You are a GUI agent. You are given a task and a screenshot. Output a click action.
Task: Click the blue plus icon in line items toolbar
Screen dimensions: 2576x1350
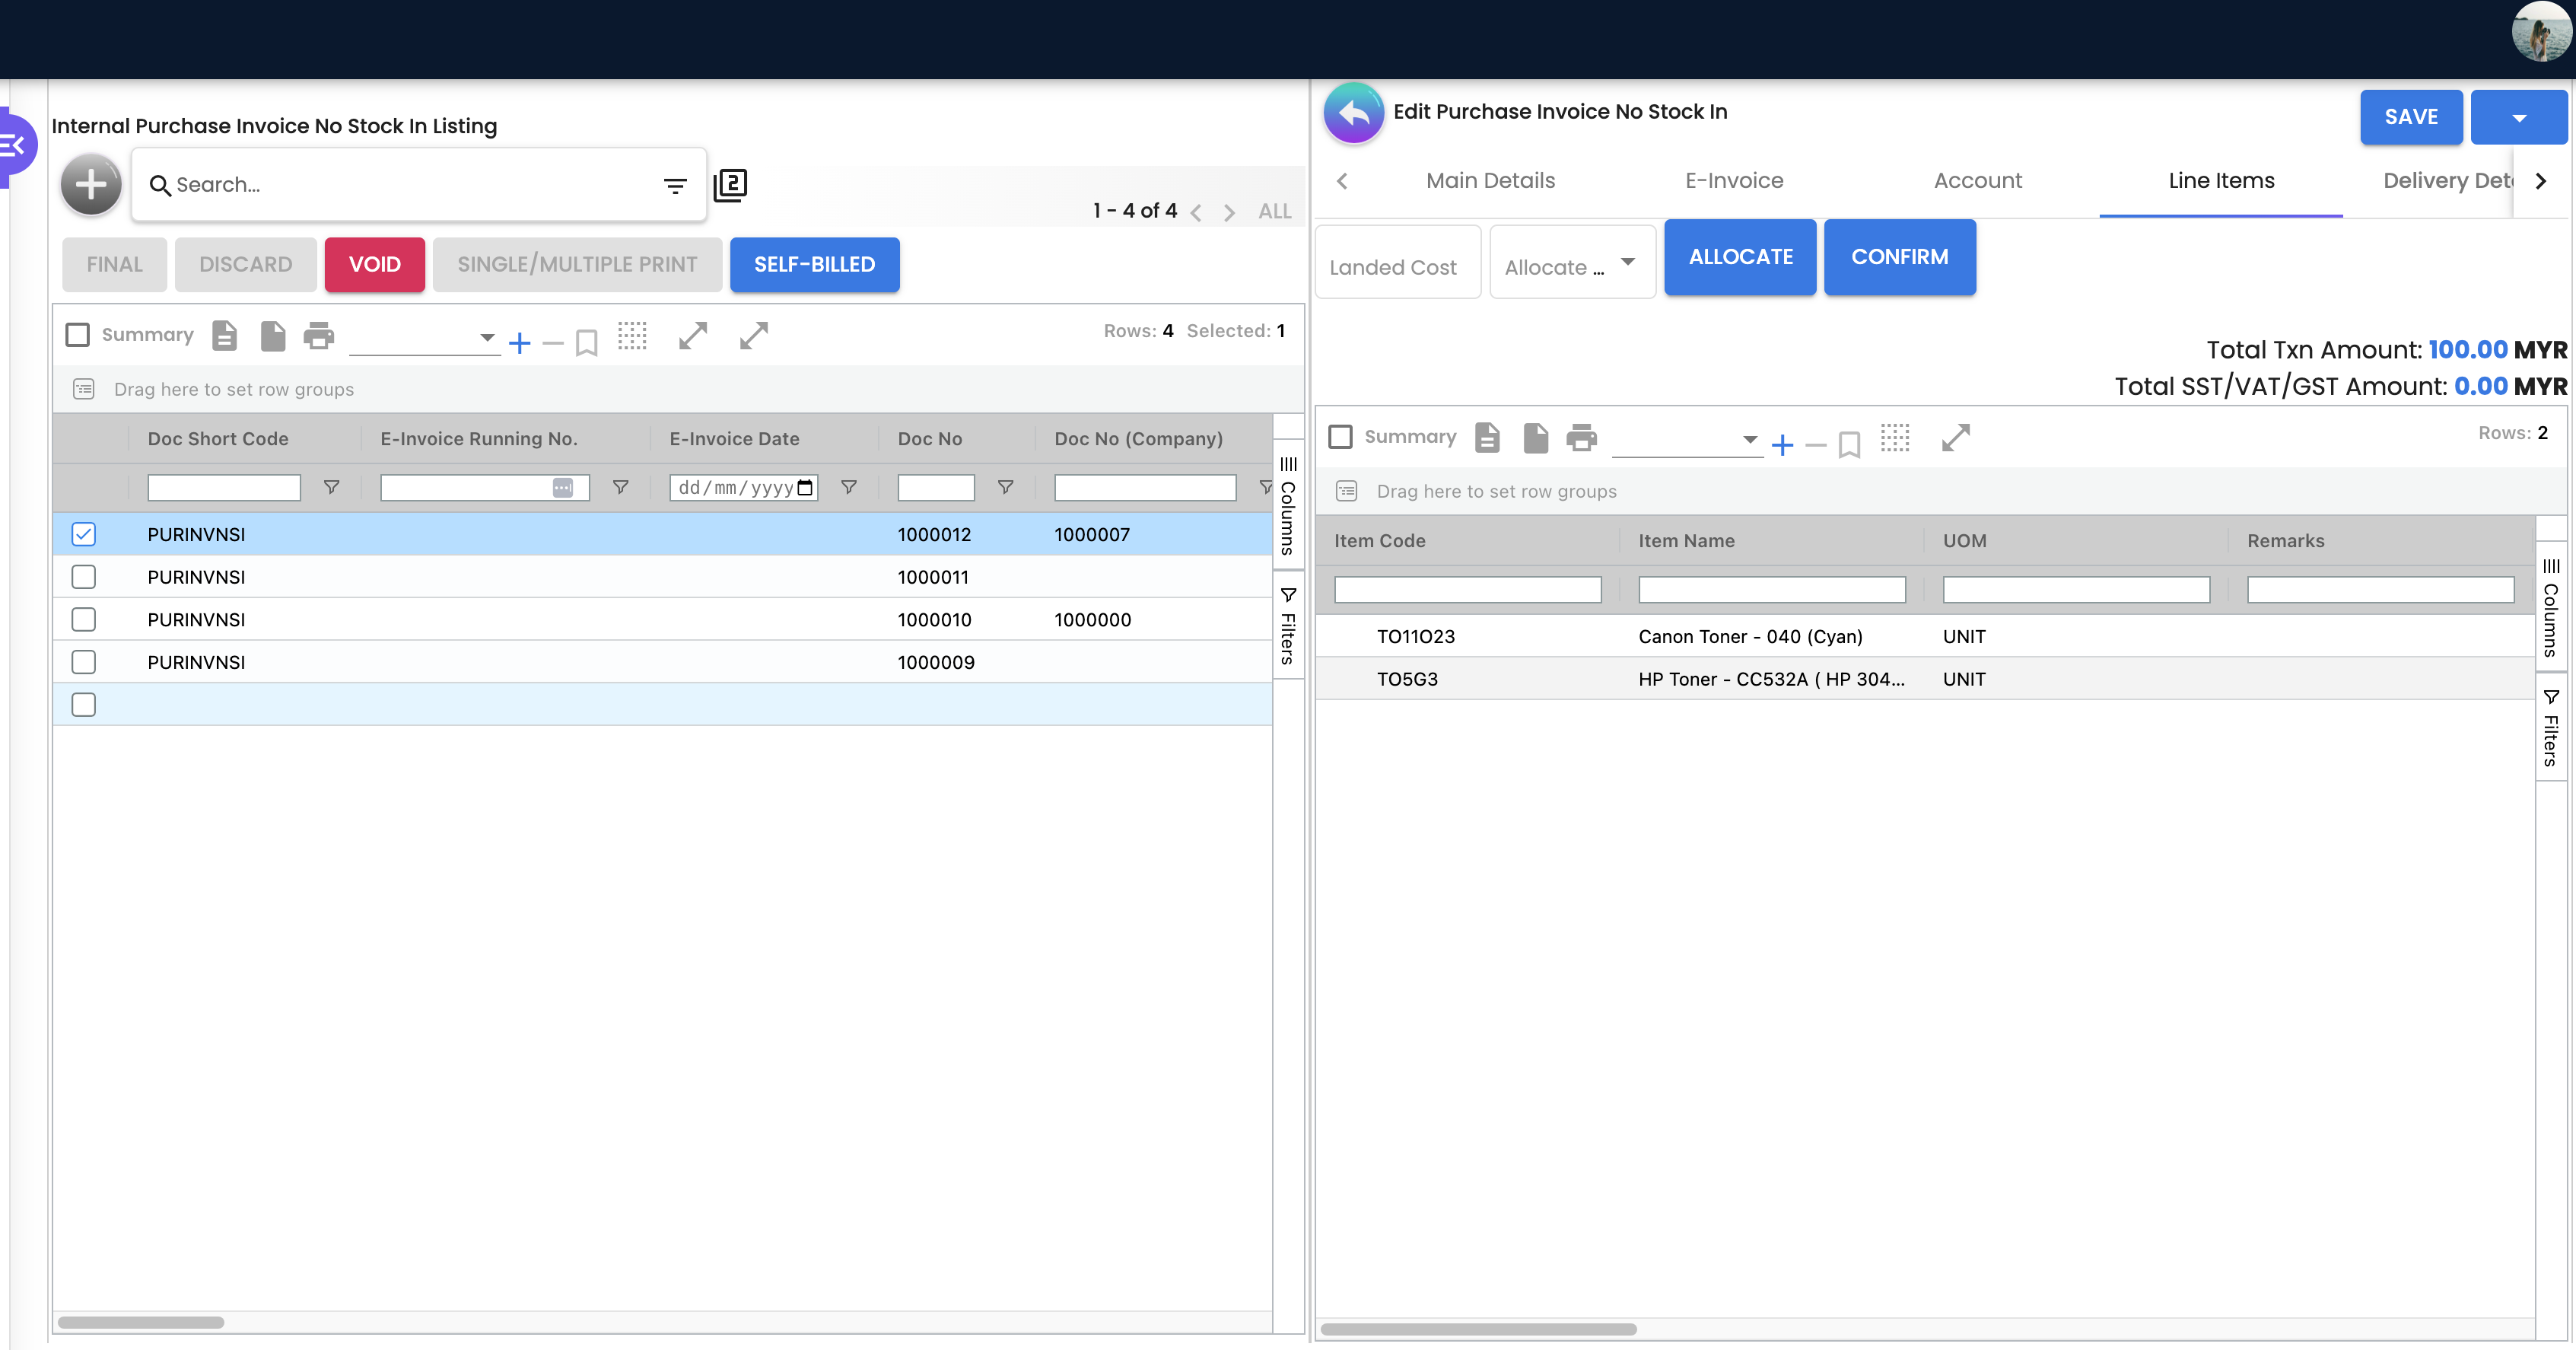(1782, 445)
